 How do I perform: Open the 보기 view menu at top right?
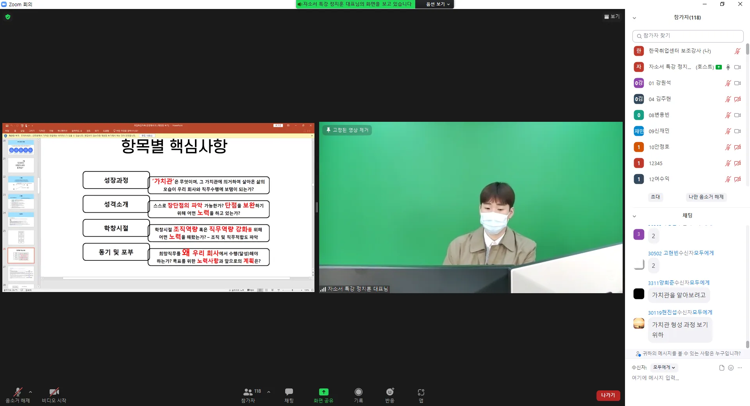(x=611, y=16)
